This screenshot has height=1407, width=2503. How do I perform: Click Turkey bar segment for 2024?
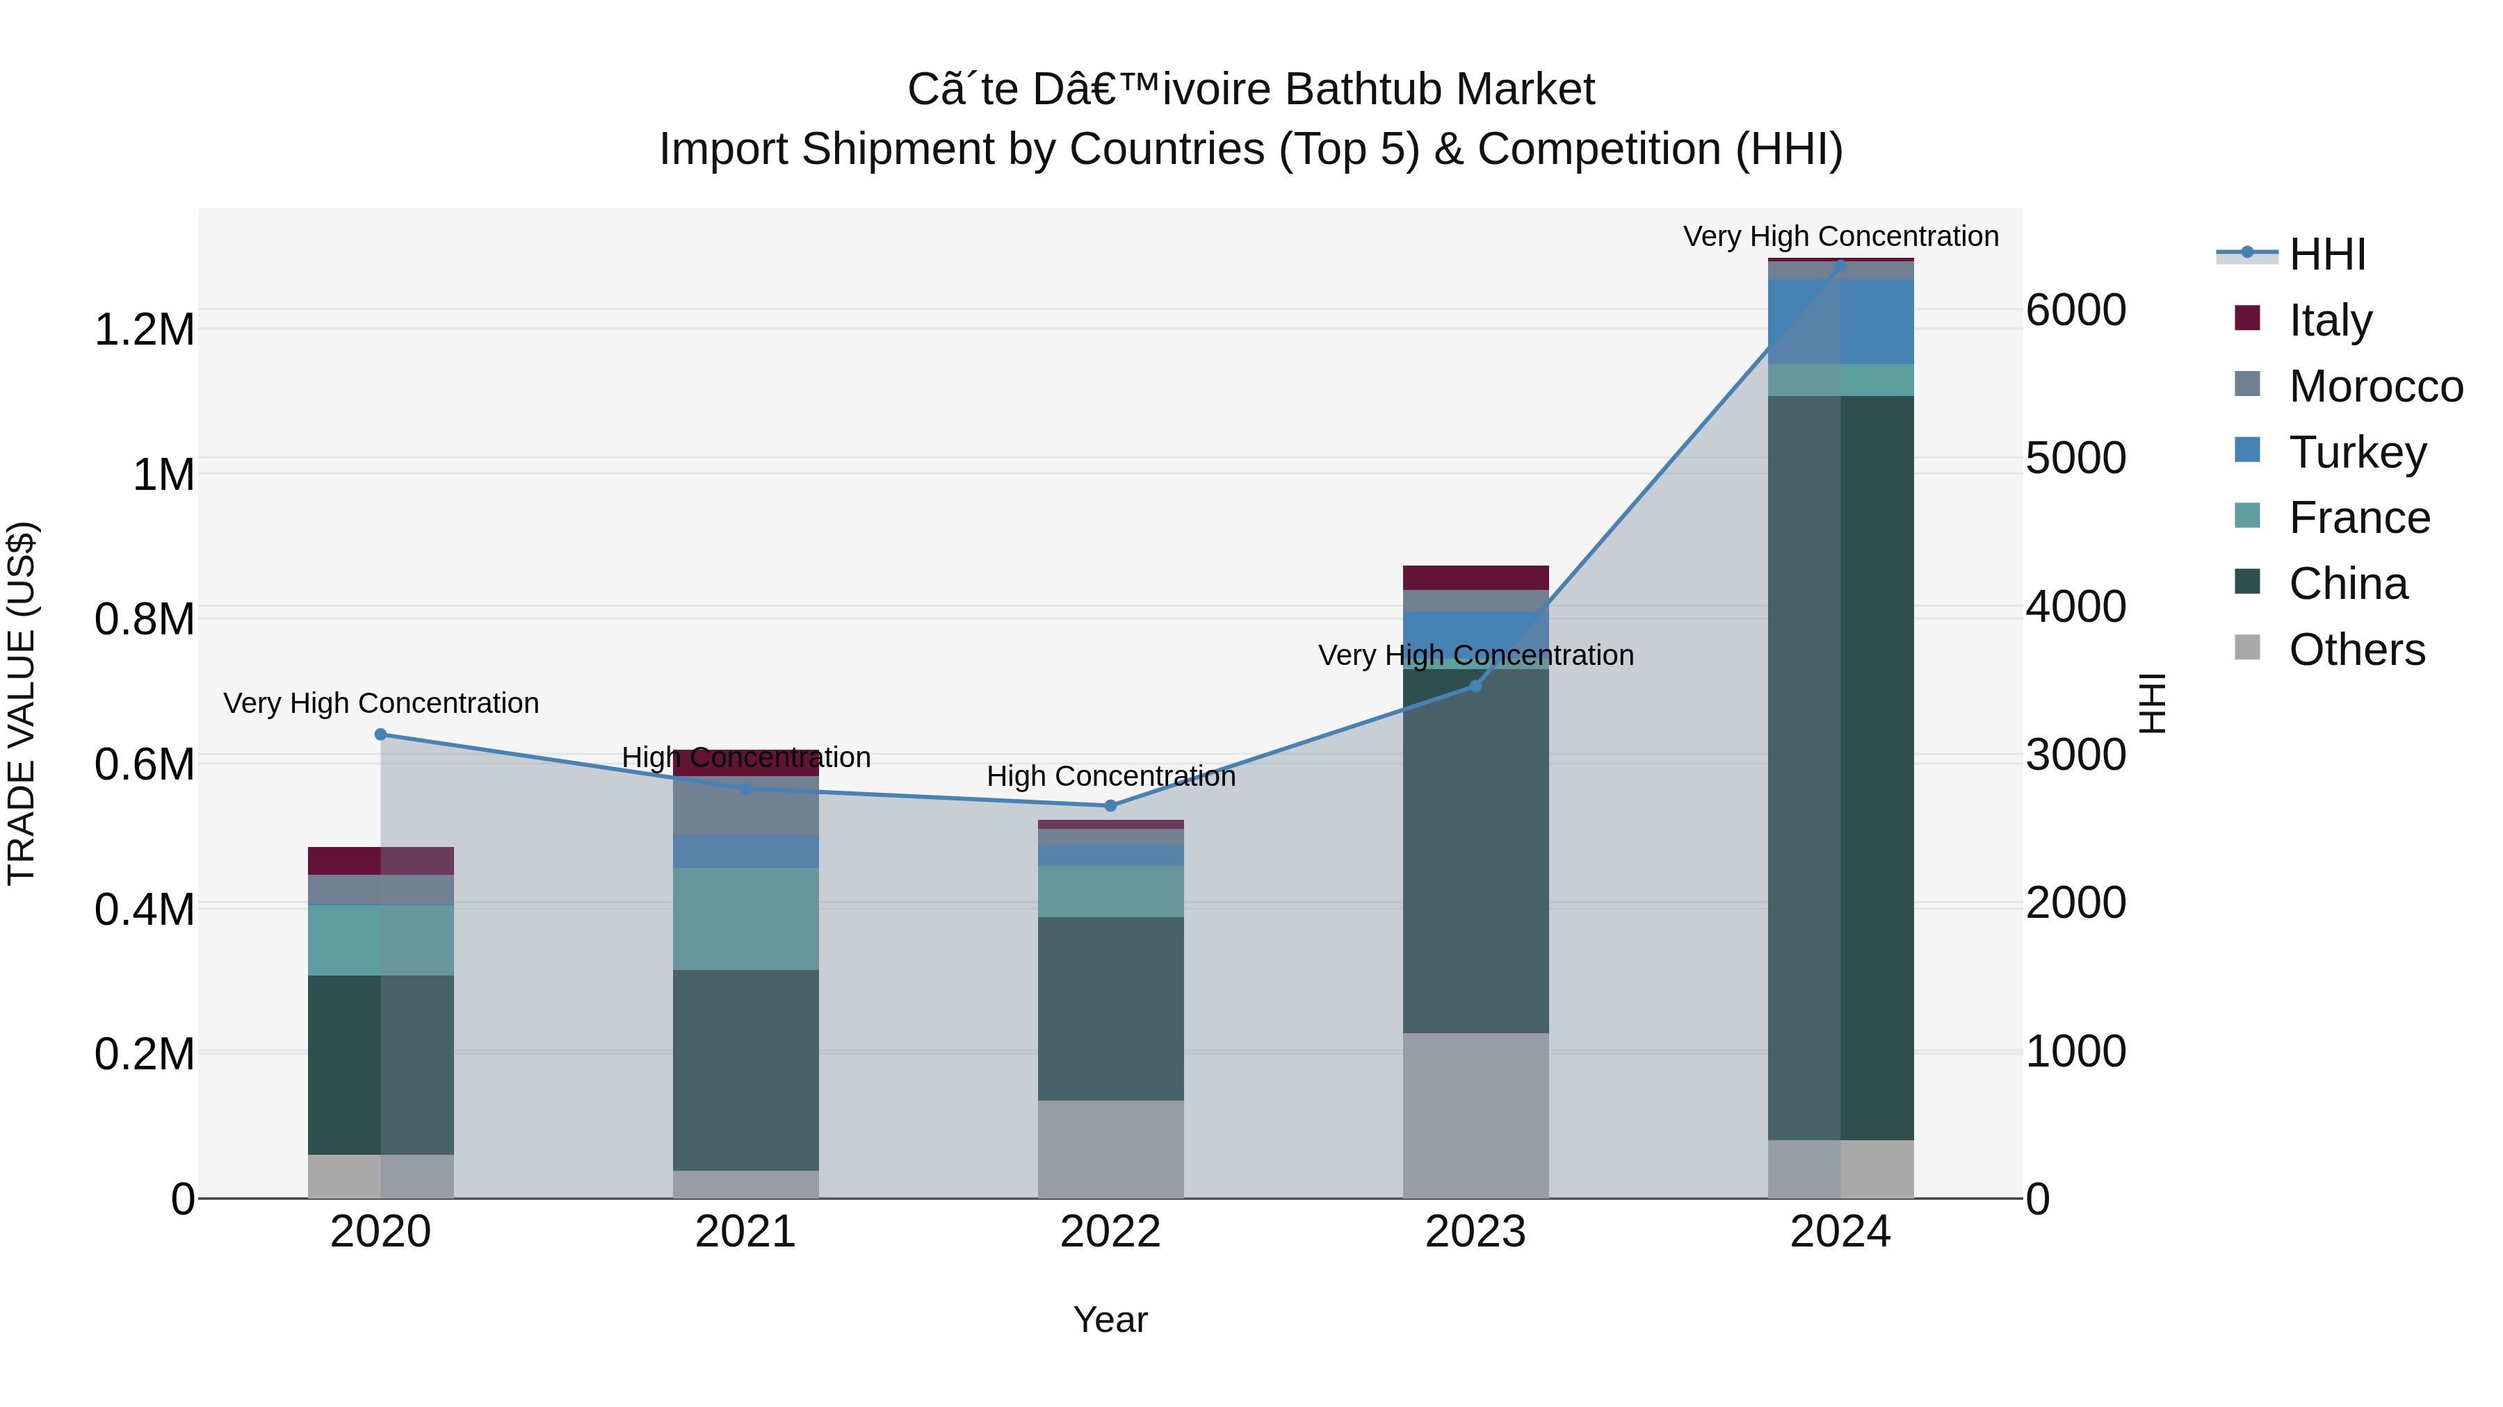[1840, 322]
